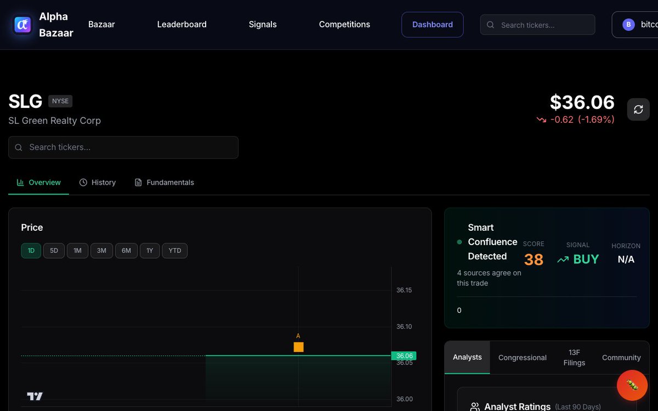
Task: Click the Analyst Ratings people icon
Action: tap(474, 407)
